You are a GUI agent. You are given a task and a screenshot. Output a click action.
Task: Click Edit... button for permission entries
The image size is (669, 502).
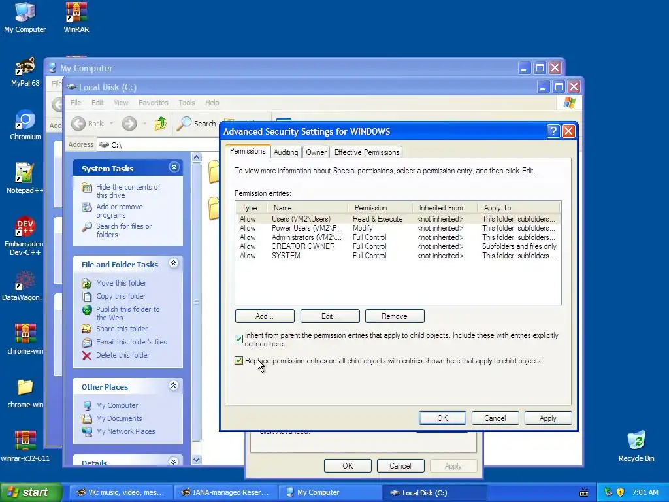tap(330, 316)
